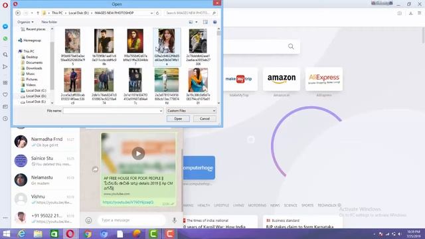
Task: Expand the address bar path history dropdown
Action: pos(152,13)
